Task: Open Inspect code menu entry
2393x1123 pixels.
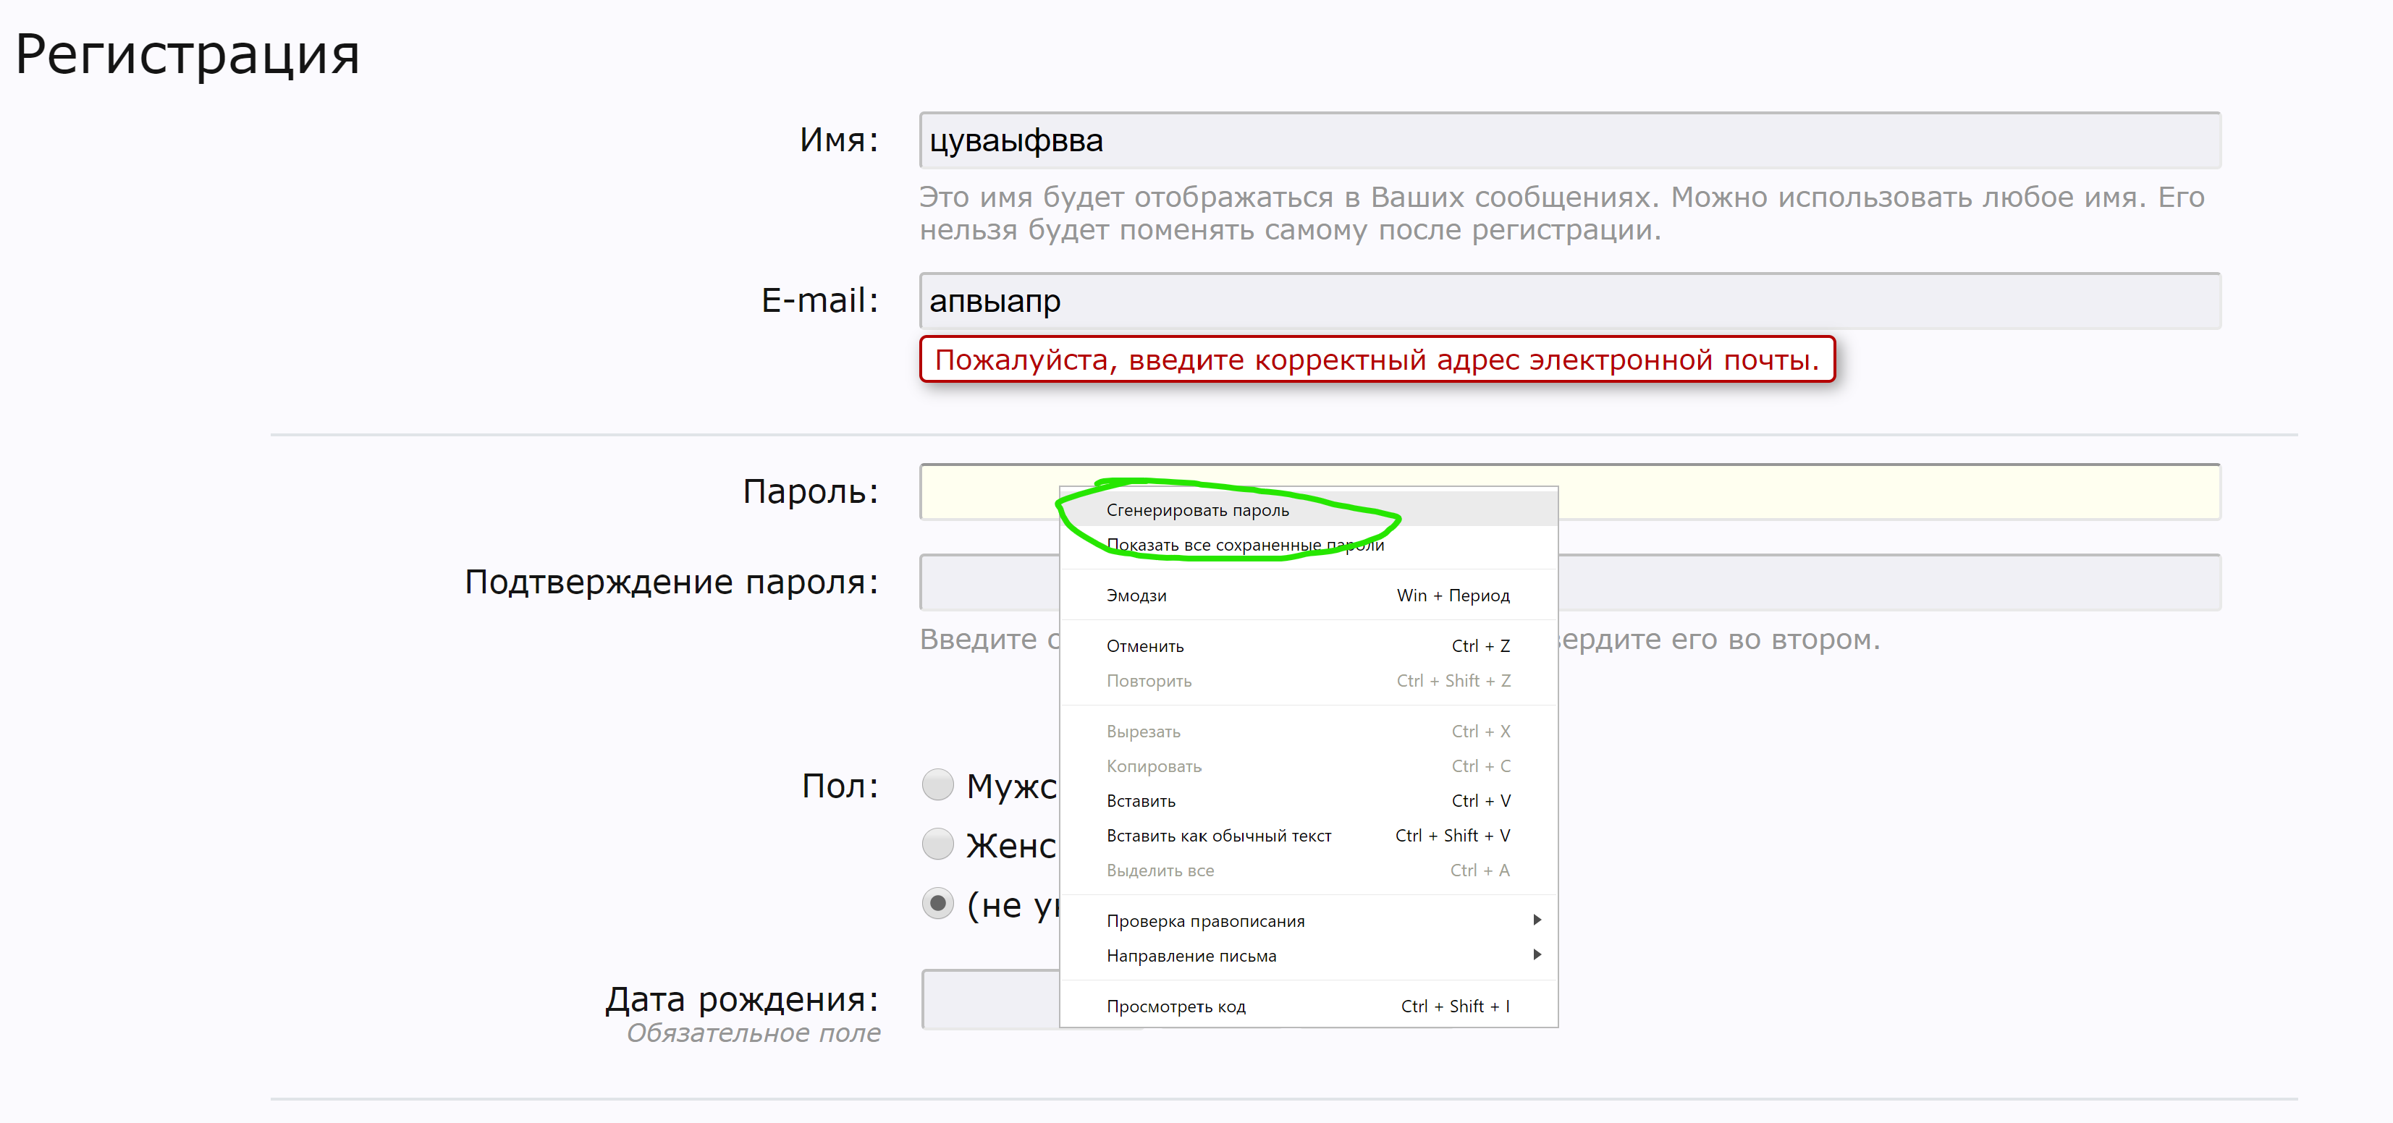Action: point(1175,1006)
